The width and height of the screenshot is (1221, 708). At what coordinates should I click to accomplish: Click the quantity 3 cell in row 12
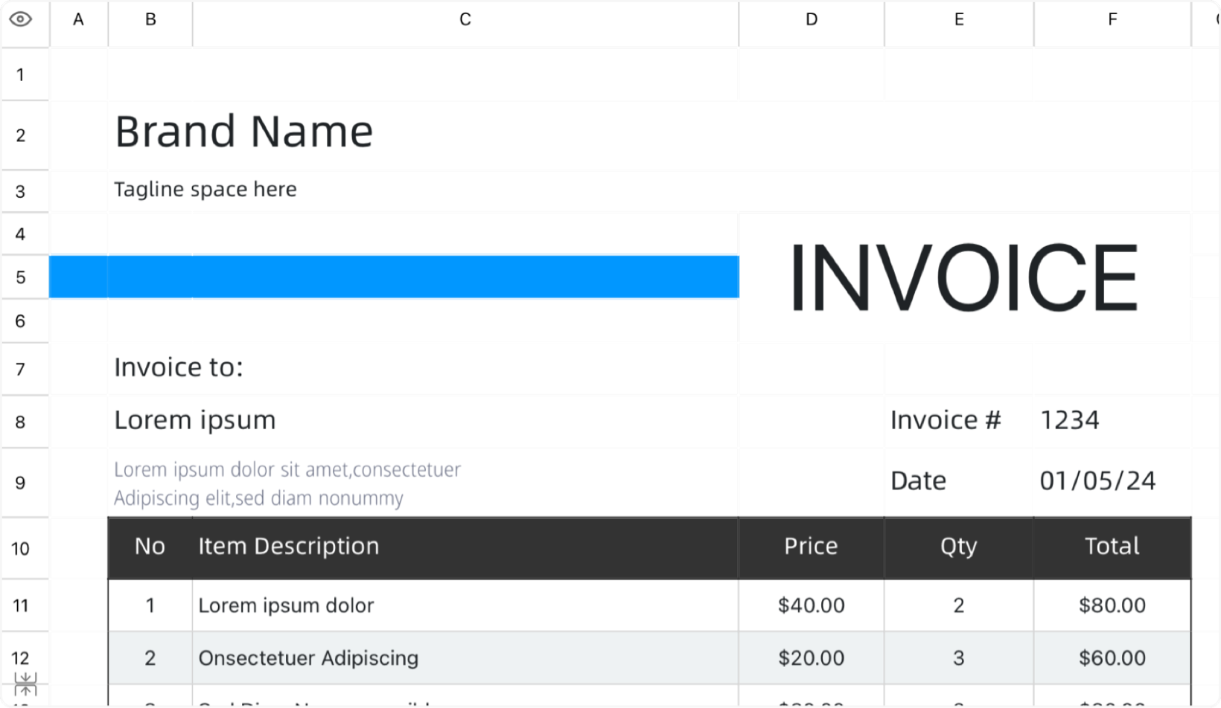click(959, 658)
